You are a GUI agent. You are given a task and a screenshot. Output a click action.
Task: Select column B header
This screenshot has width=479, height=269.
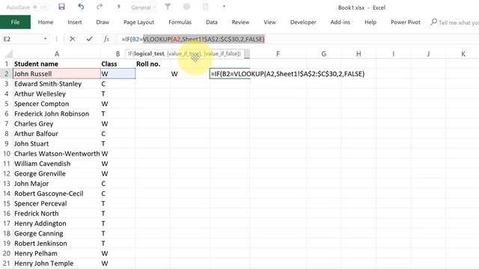tap(118, 54)
